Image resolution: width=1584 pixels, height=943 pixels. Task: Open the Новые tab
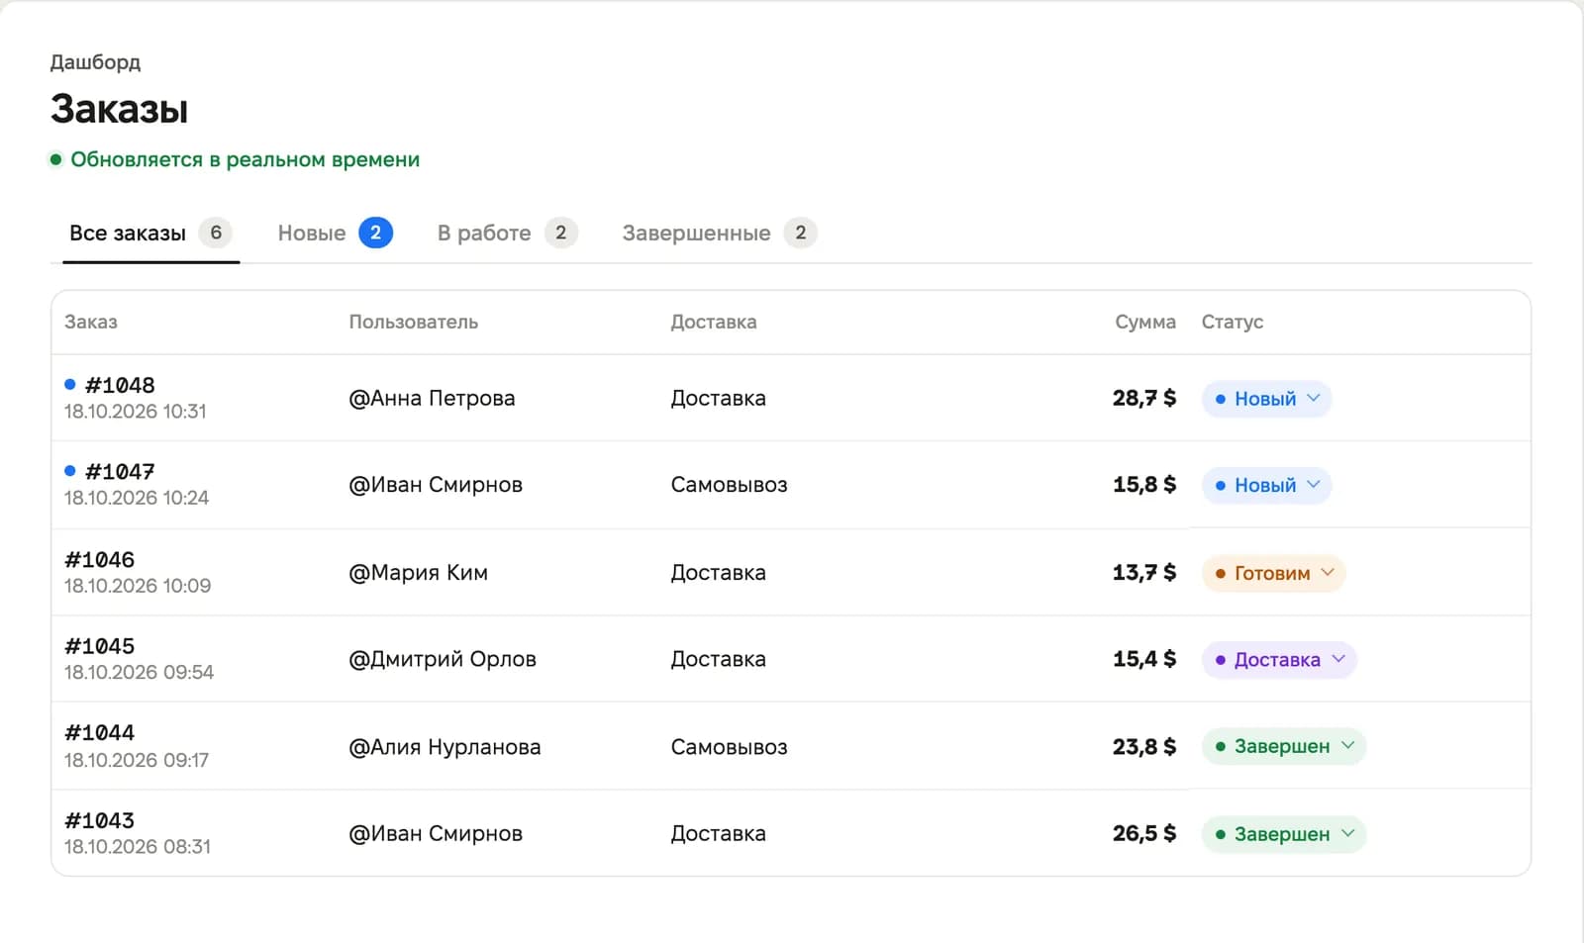click(335, 234)
